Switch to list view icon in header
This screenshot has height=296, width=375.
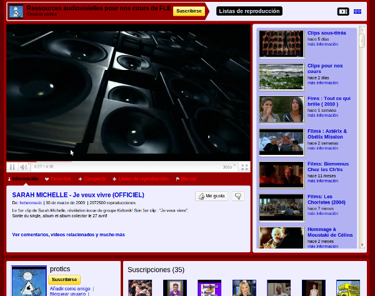pyautogui.click(x=357, y=11)
